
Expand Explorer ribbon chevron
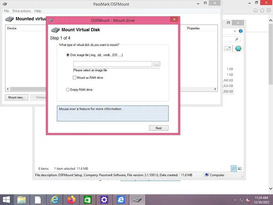pos(235,31)
